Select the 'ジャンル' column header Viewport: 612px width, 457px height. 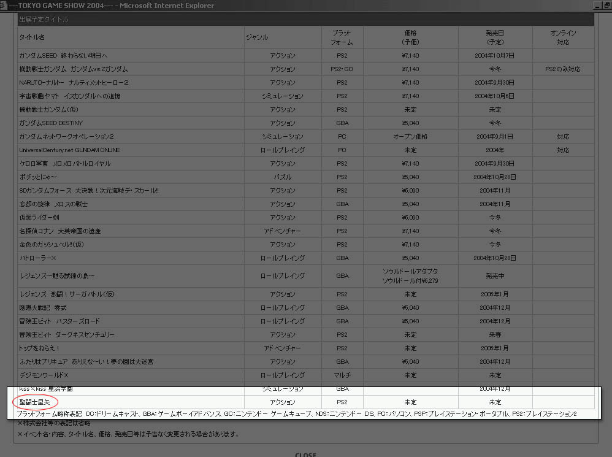[257, 37]
